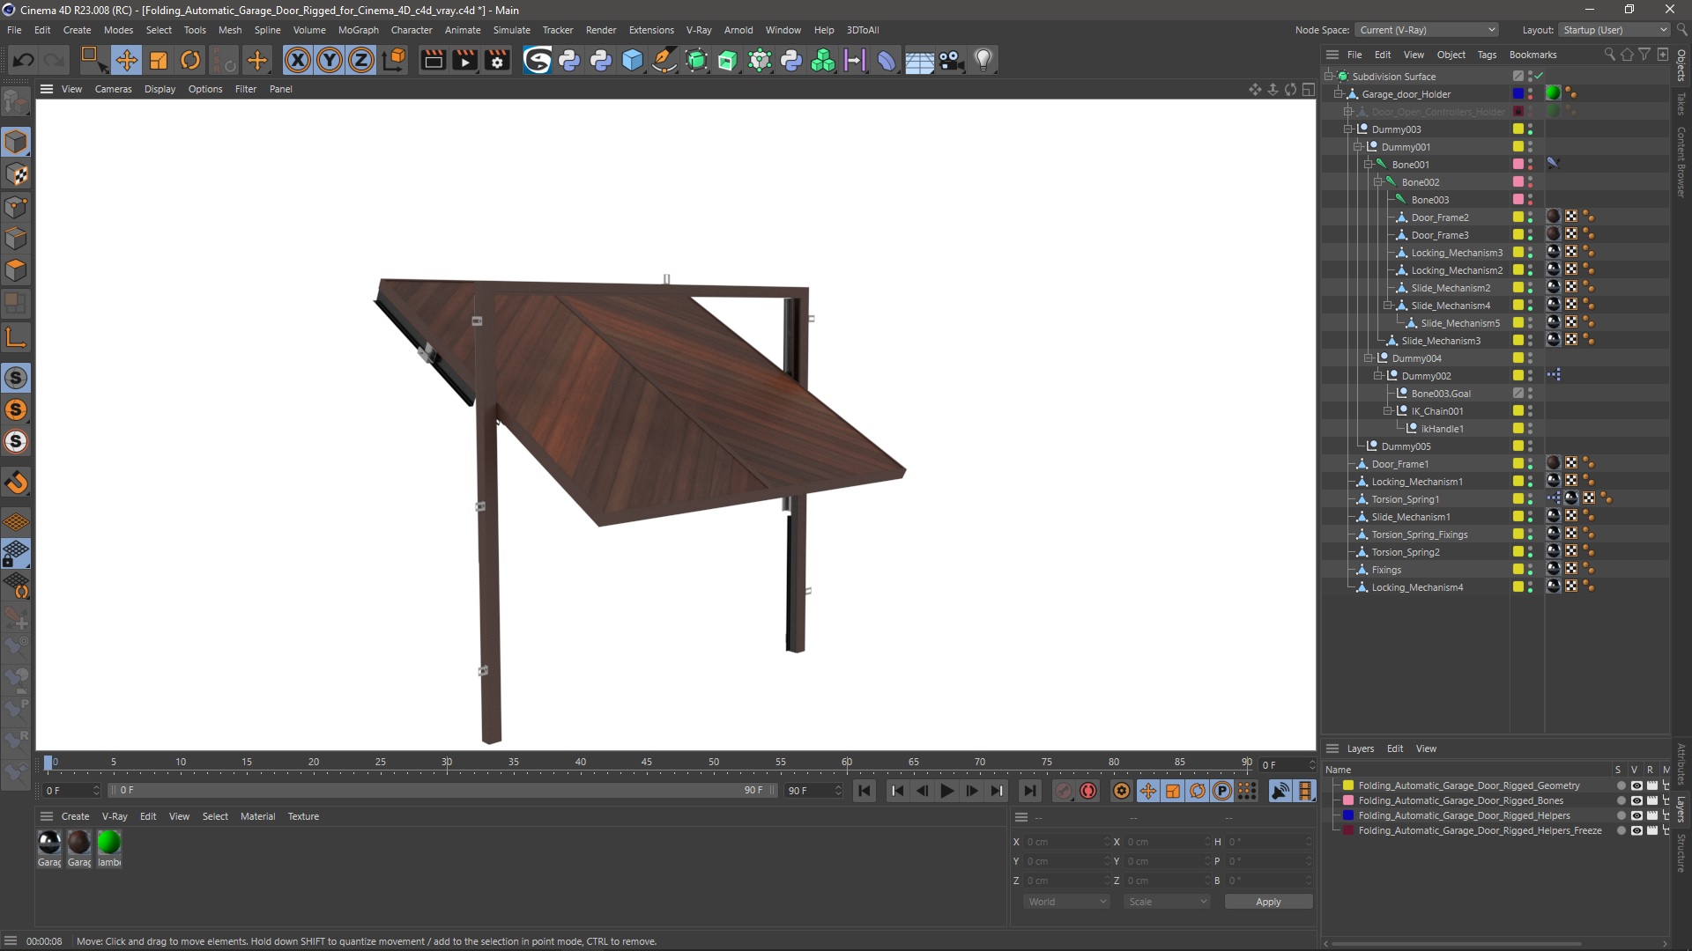The width and height of the screenshot is (1692, 951).
Task: Open the Object Manager Tags menu
Action: 1487,55
